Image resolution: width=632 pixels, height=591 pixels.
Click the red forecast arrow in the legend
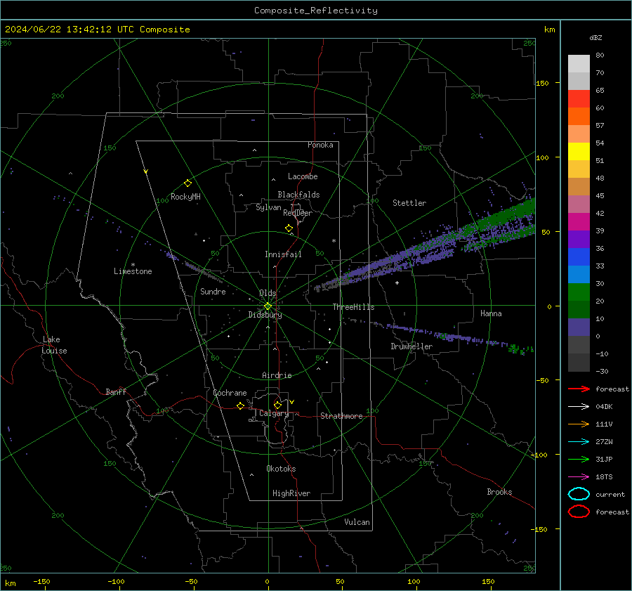579,389
